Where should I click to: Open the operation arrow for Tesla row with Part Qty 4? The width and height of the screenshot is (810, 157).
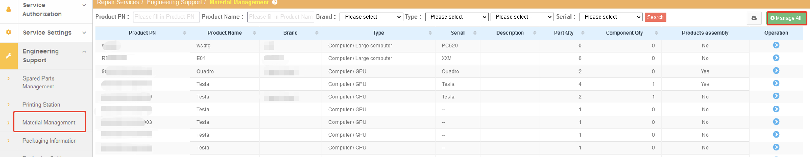pyautogui.click(x=776, y=83)
